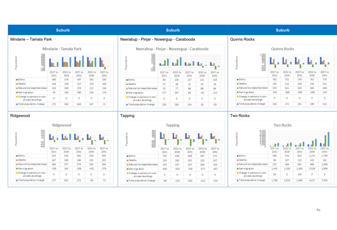Select the -302 total change value in Tapping table

[x=190, y=181]
